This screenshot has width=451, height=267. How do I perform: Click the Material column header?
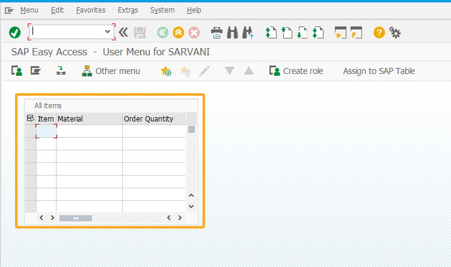coord(89,118)
